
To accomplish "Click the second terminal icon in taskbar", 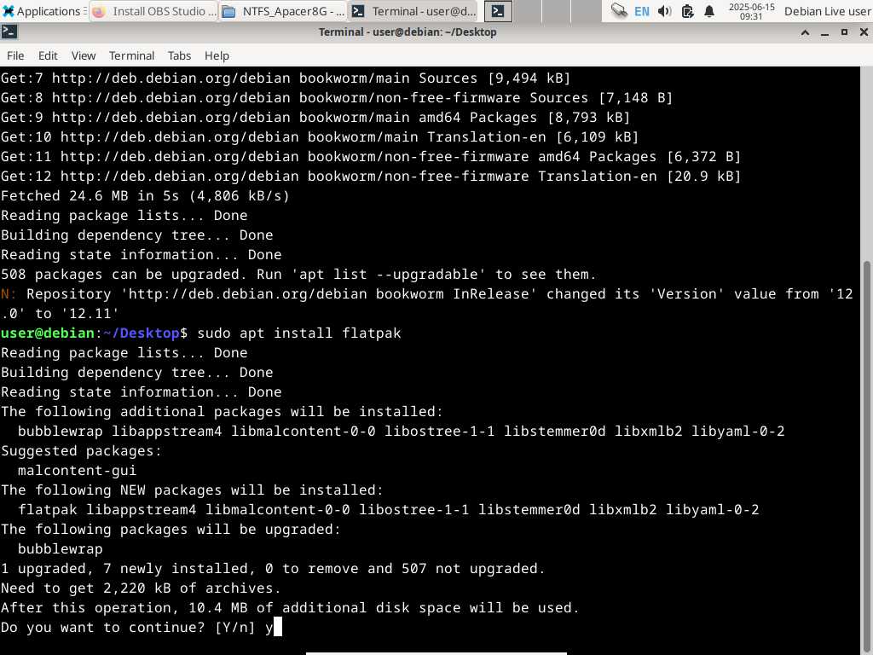I will [x=498, y=11].
